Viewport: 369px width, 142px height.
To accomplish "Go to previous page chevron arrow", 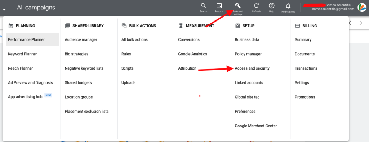I will [x=350, y=23].
